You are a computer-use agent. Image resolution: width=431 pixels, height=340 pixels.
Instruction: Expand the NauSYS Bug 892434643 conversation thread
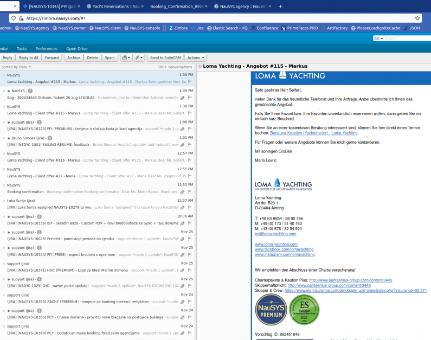coord(9,91)
